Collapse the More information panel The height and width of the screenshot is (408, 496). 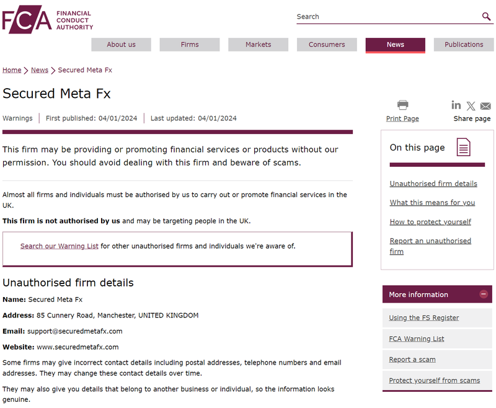tap(484, 294)
